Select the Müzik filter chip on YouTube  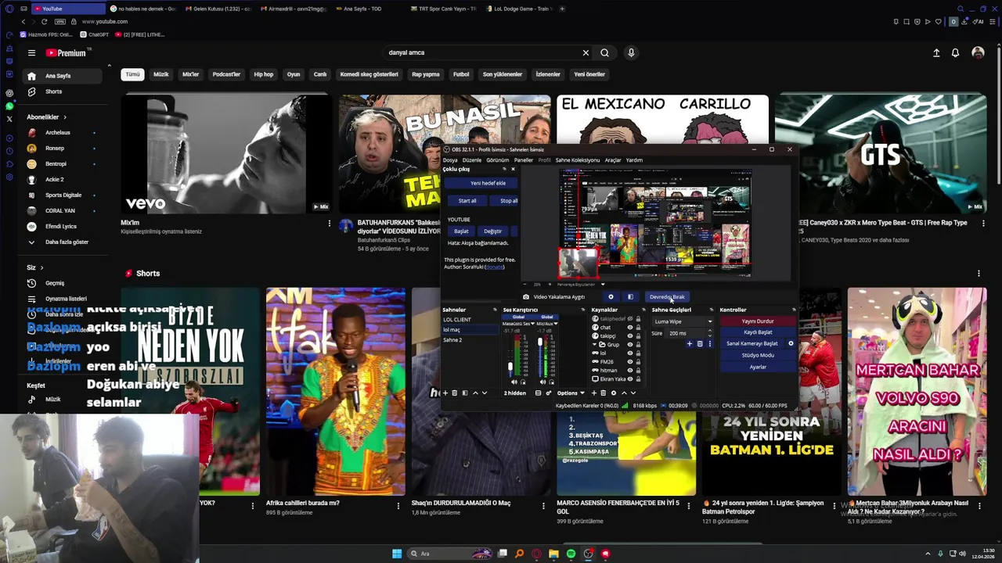161,74
